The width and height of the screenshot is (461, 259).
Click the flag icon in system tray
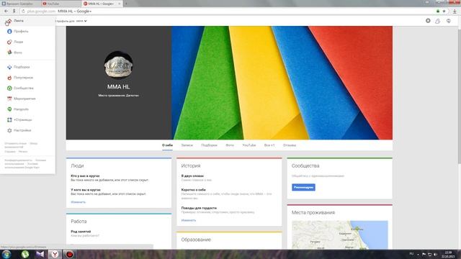click(x=424, y=254)
